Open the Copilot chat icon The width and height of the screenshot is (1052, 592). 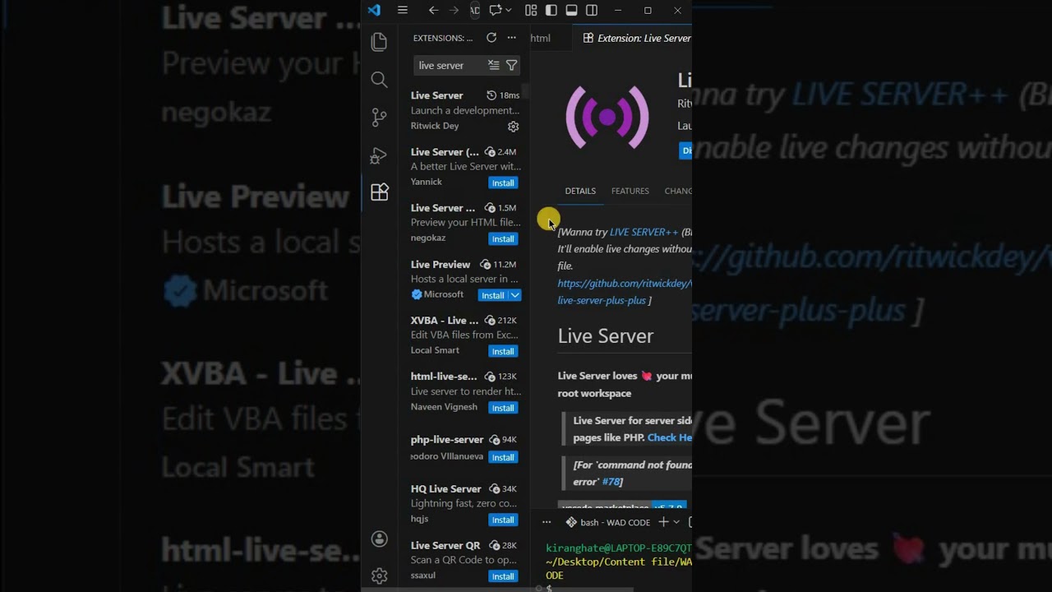point(496,11)
